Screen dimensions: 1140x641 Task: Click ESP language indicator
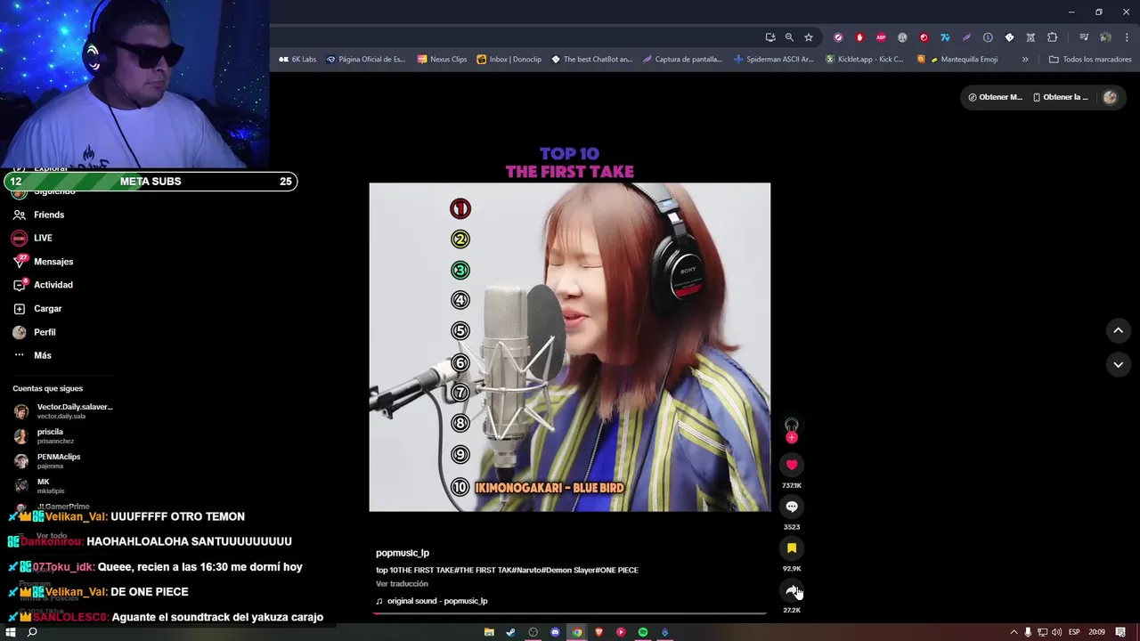tap(1074, 632)
